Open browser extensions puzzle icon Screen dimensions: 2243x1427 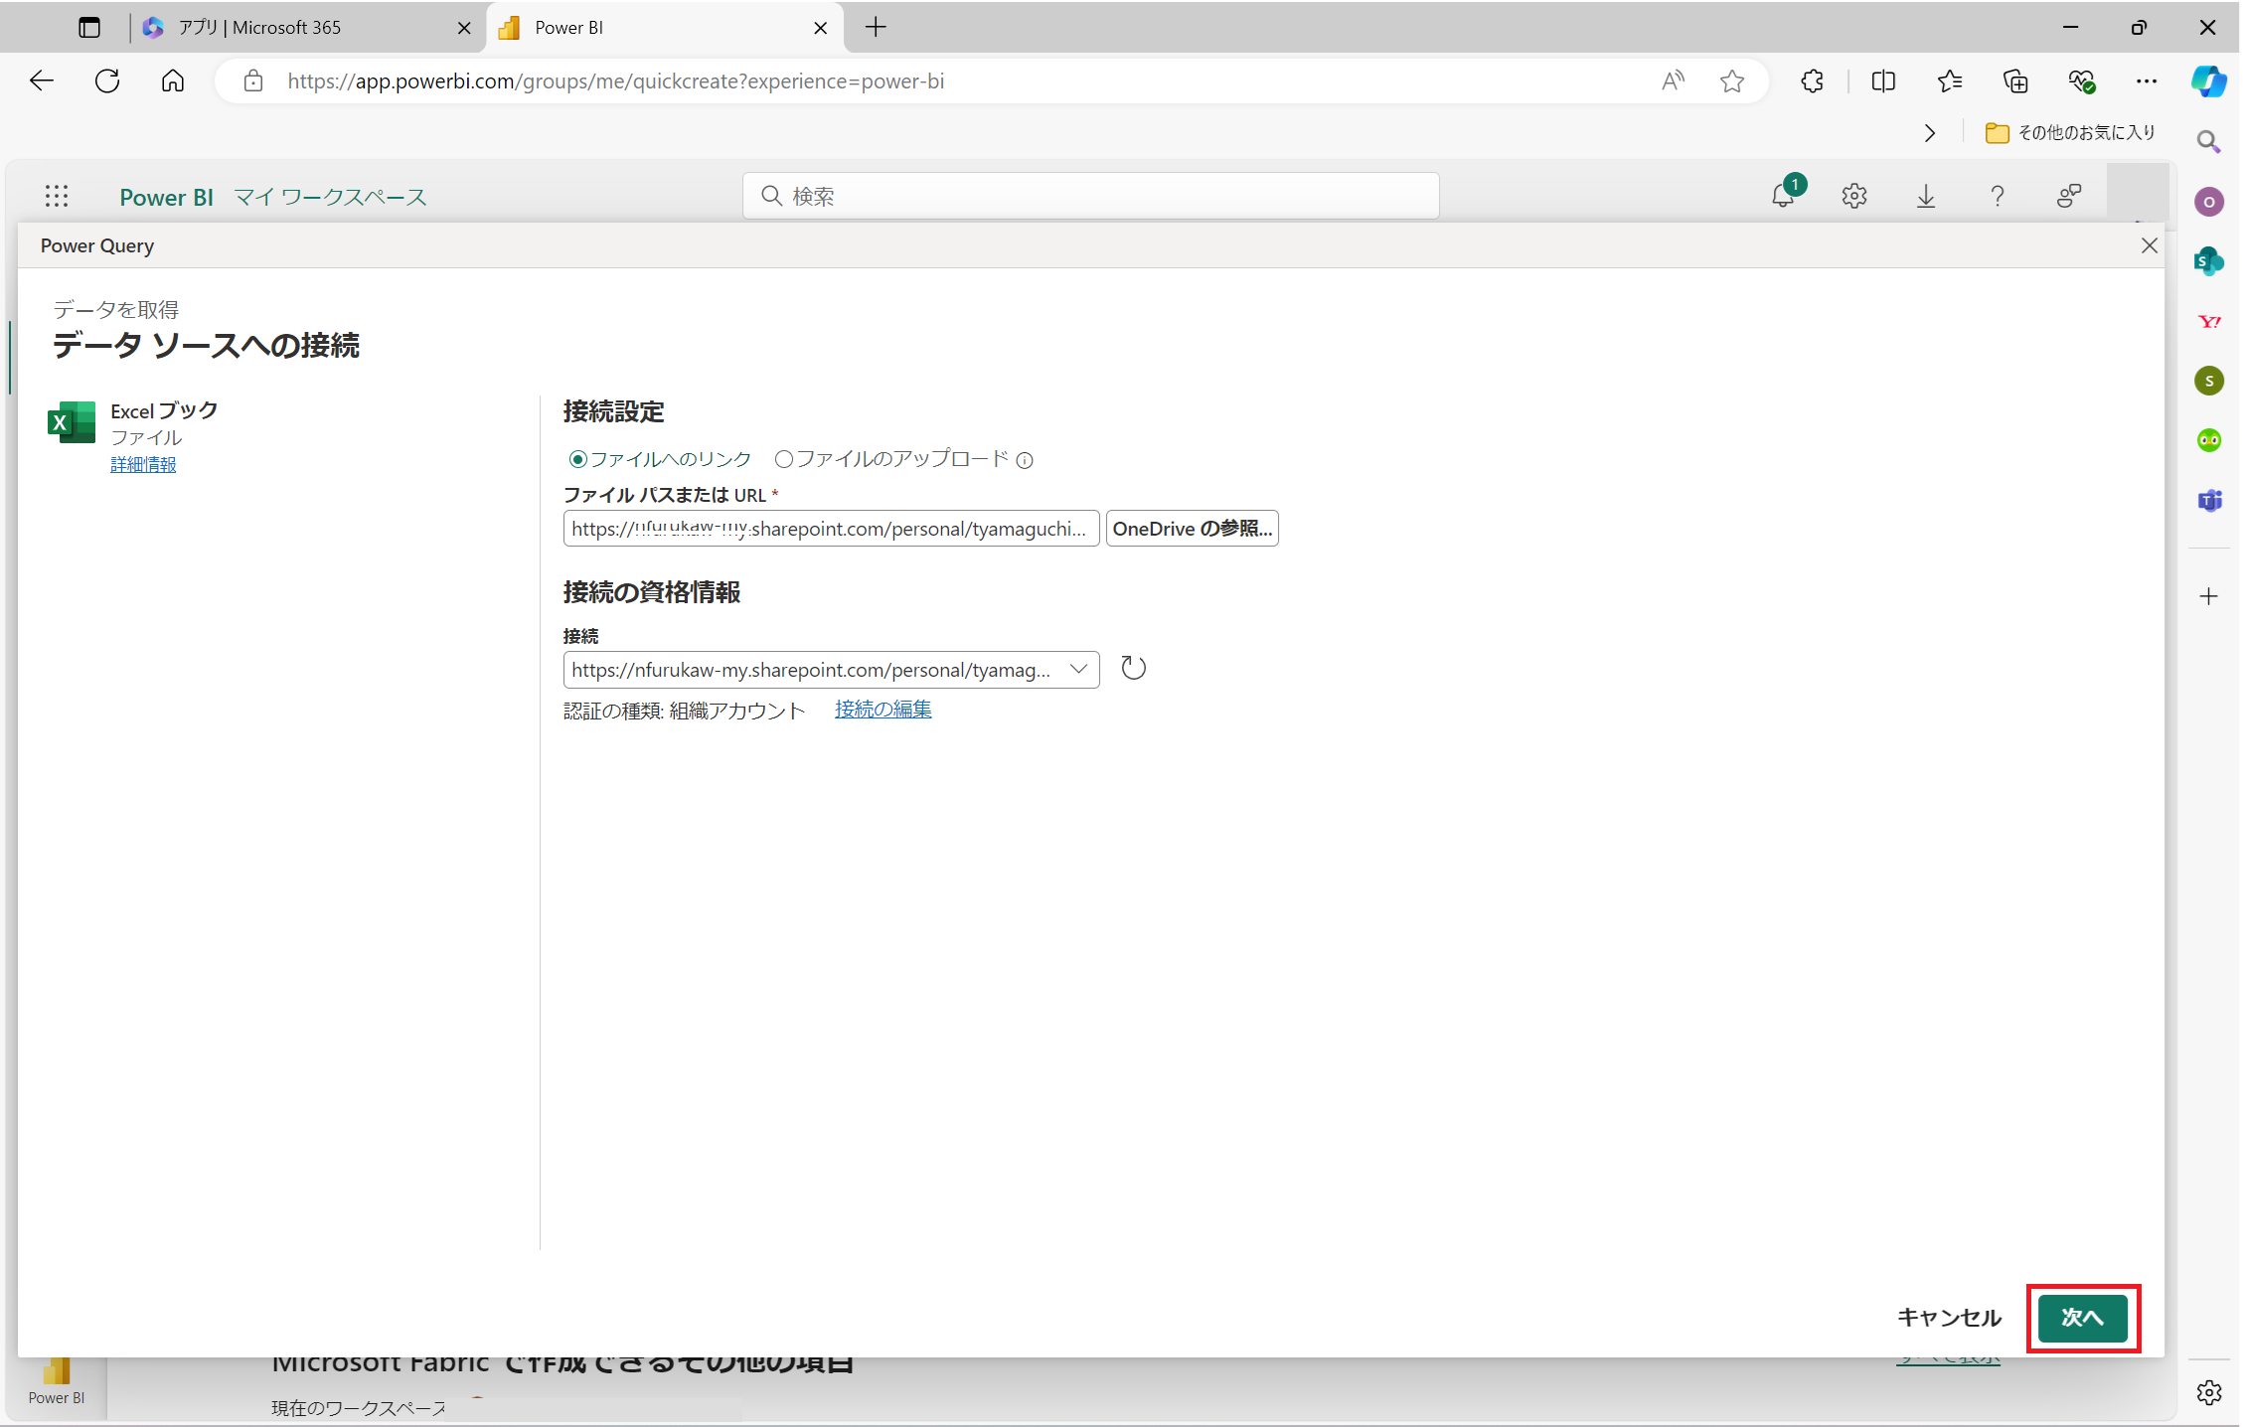click(x=1813, y=80)
